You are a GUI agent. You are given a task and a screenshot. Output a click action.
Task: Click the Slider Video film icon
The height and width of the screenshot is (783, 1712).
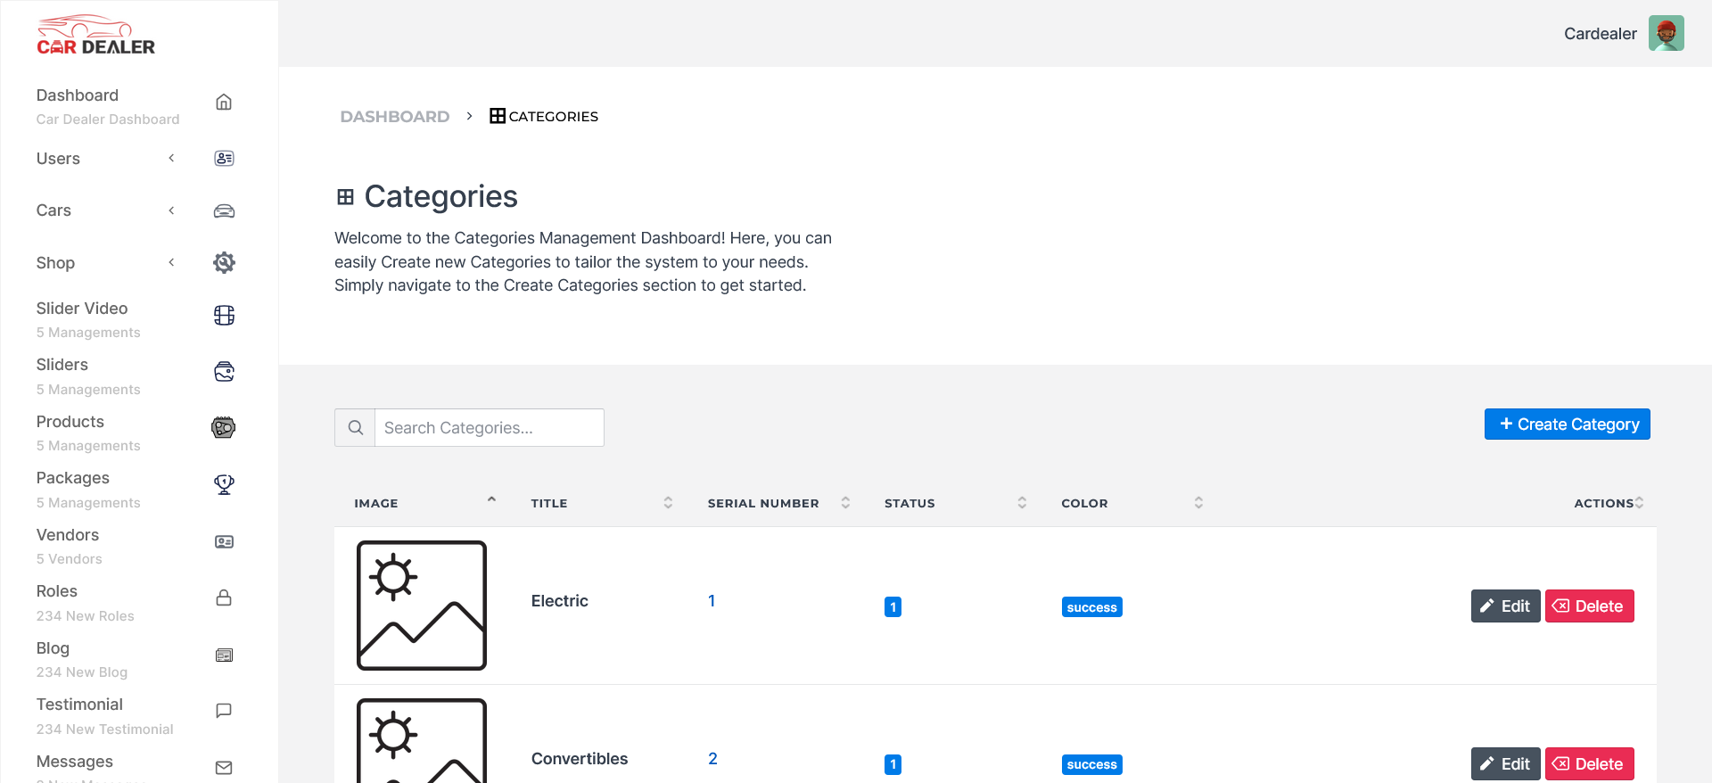[224, 316]
